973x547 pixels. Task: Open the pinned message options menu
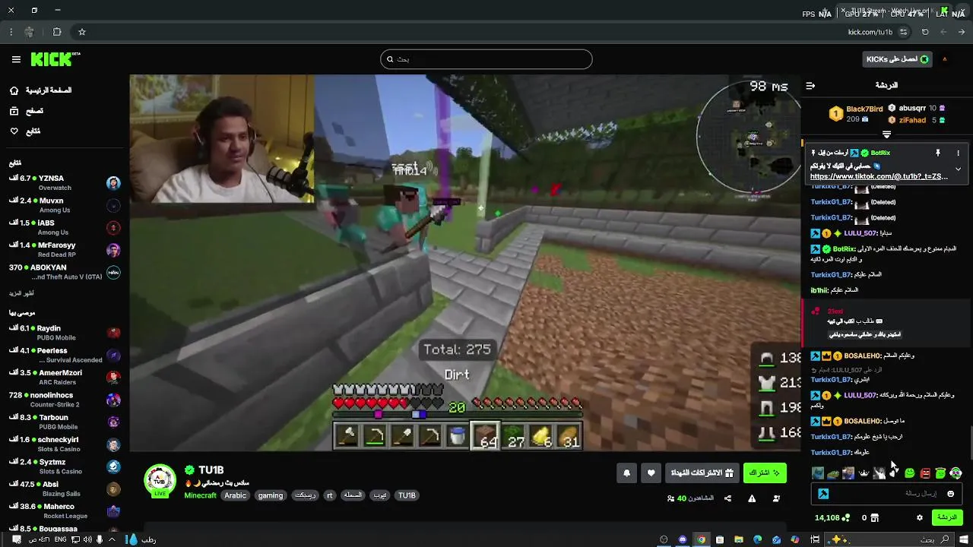click(958, 153)
